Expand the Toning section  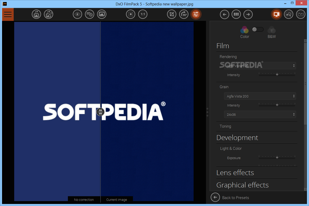coord(225,126)
